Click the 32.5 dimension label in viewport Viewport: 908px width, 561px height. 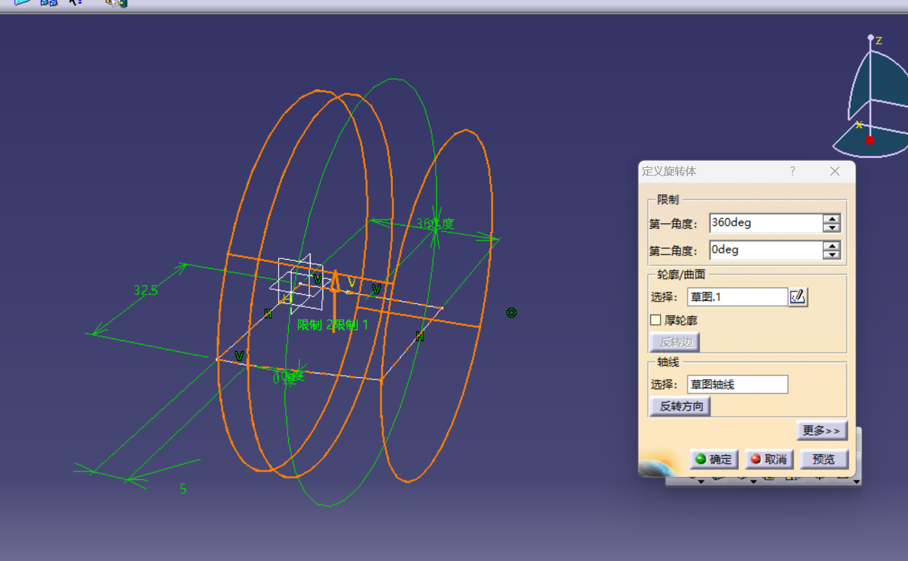coord(146,291)
